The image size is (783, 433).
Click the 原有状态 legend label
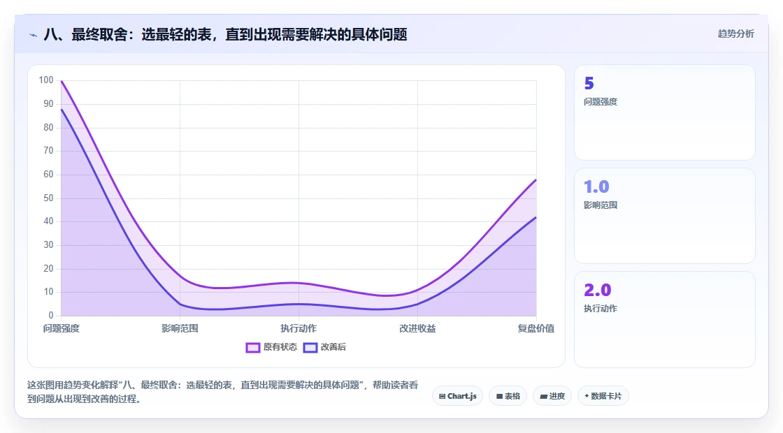pos(280,346)
